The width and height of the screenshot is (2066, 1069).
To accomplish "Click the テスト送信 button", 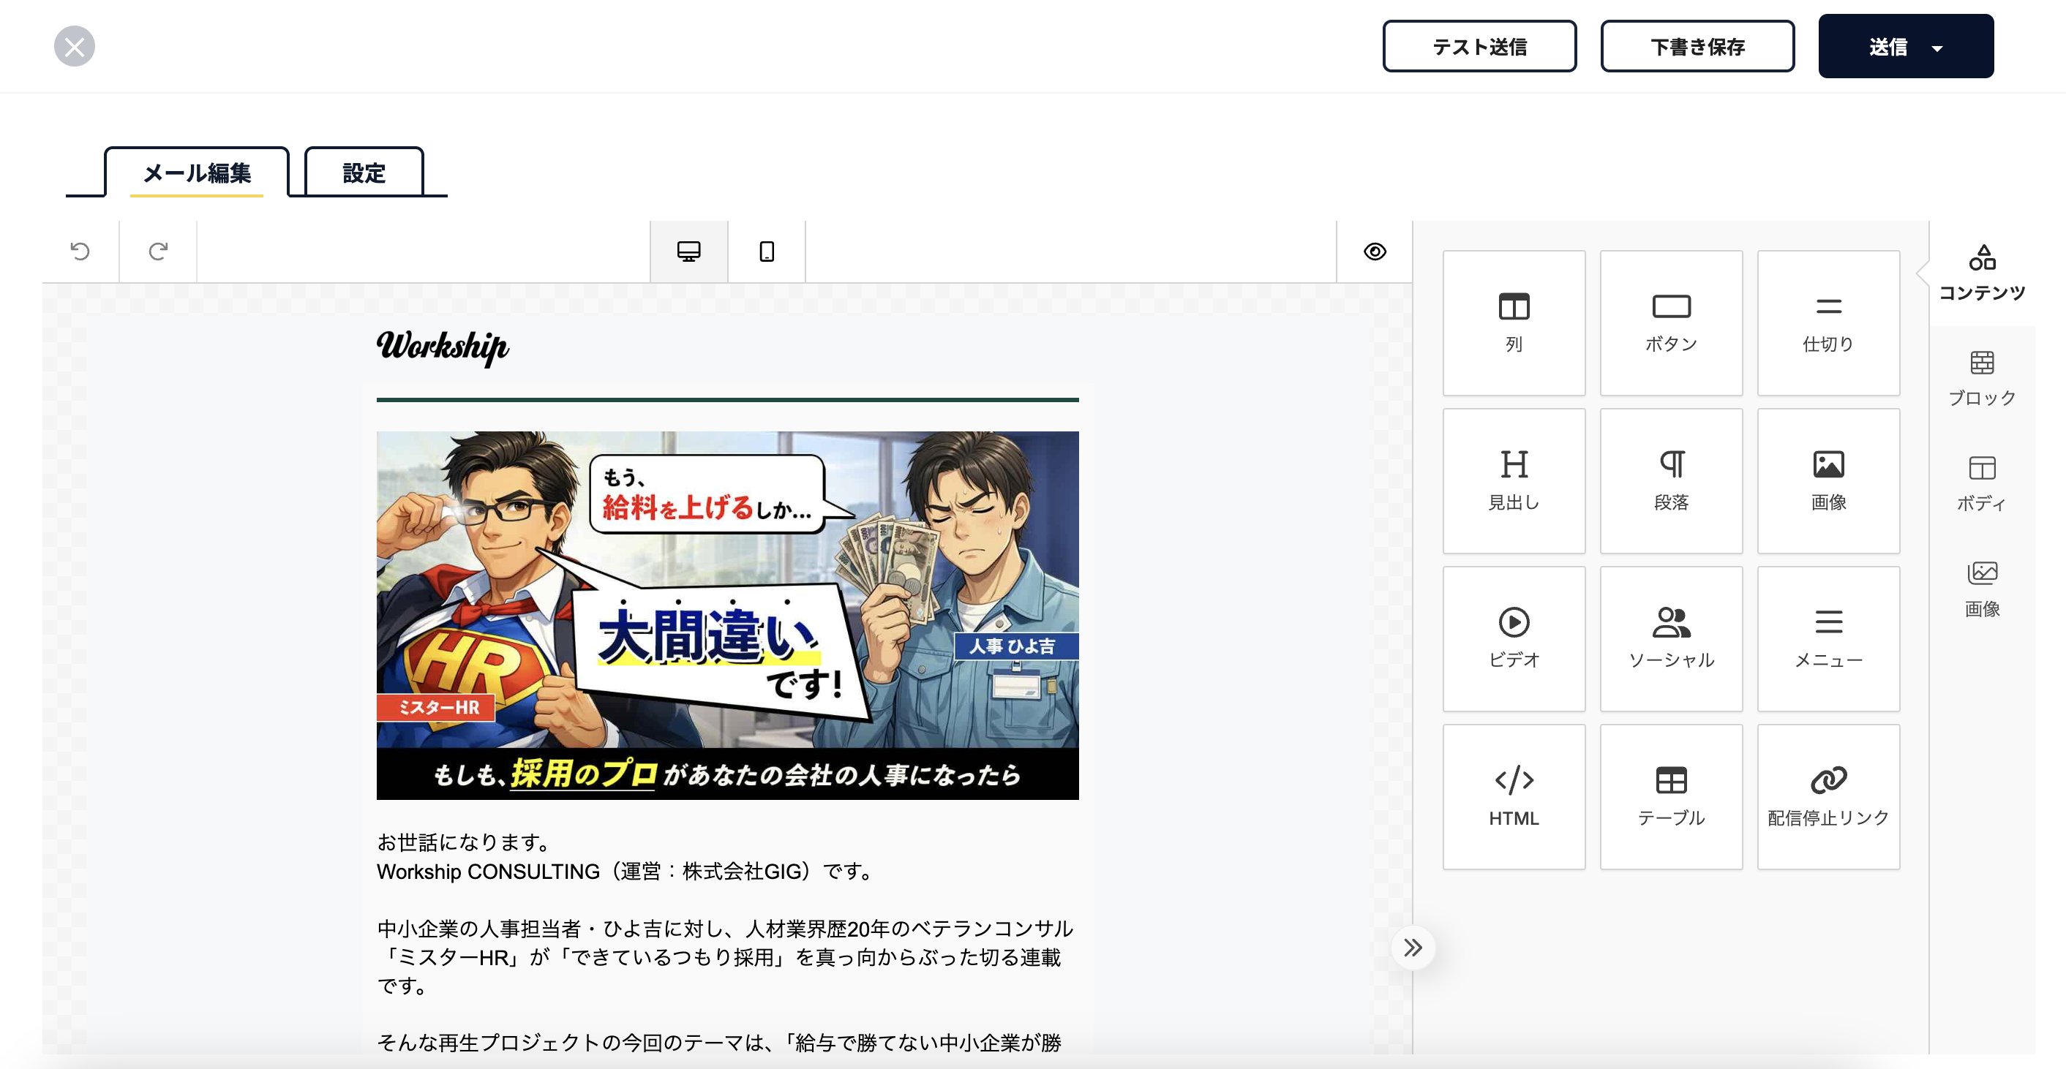I will point(1479,47).
